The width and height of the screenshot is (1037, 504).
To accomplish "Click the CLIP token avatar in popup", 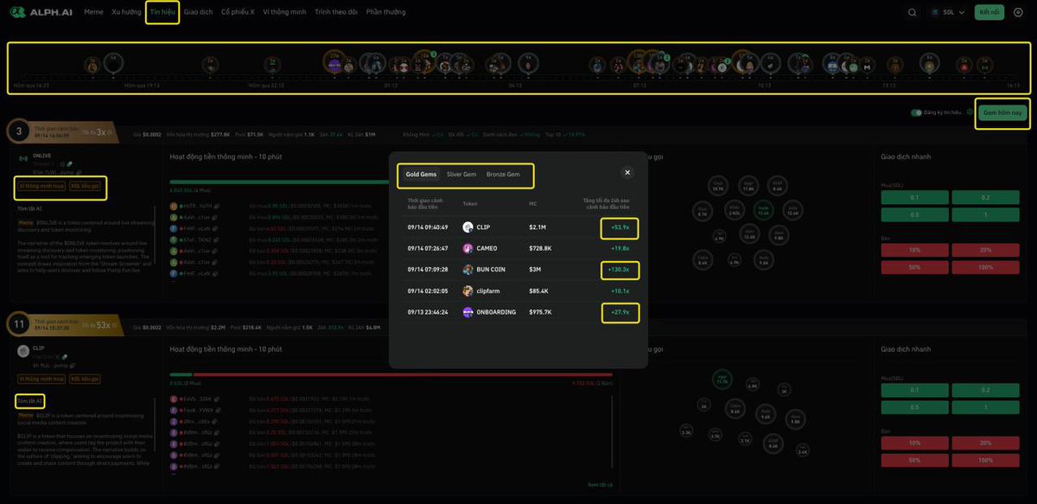I will [468, 227].
